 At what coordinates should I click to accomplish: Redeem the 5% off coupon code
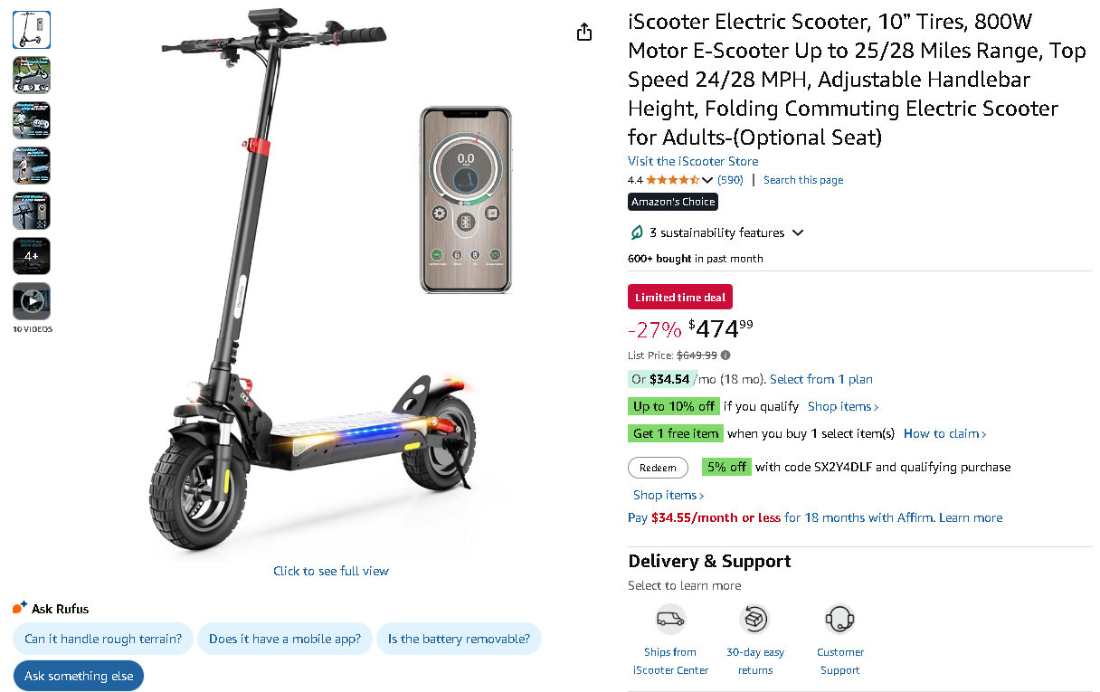click(x=658, y=468)
